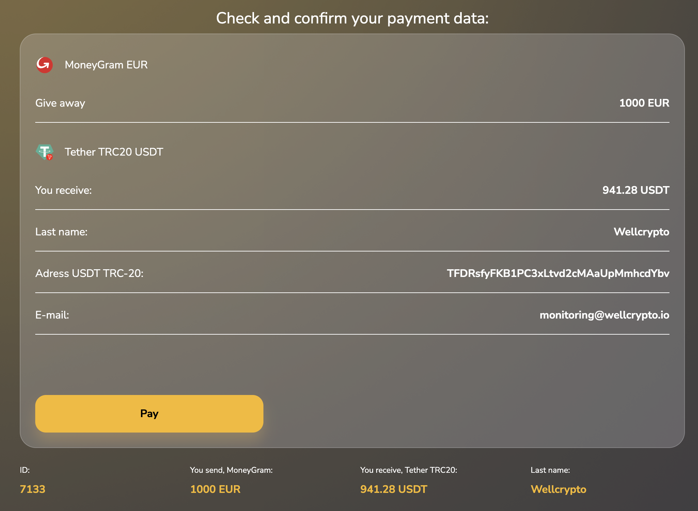Click the 'E-mail:' row label

pyautogui.click(x=52, y=315)
